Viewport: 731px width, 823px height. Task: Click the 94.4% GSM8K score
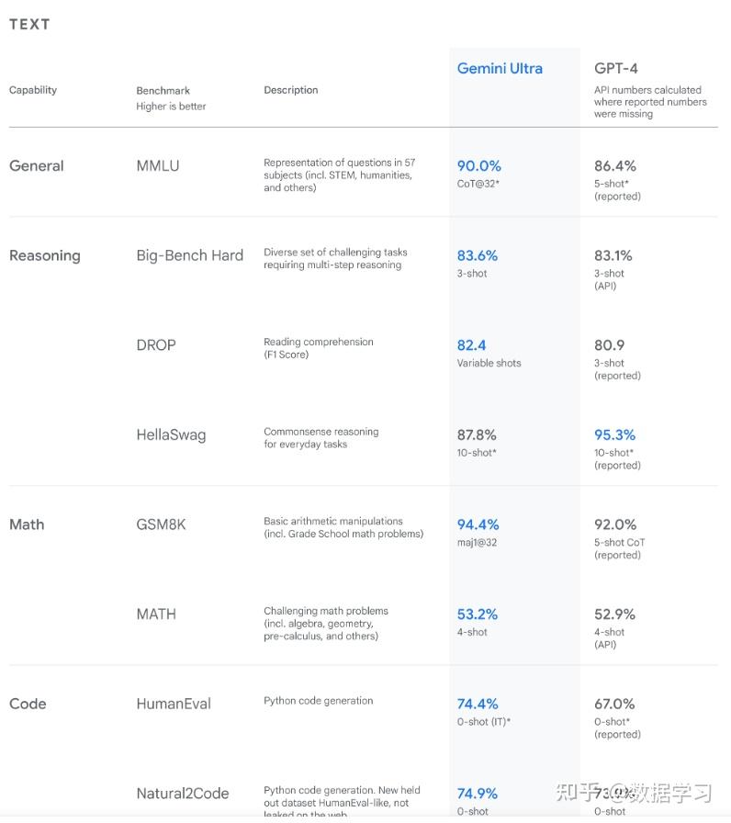478,524
